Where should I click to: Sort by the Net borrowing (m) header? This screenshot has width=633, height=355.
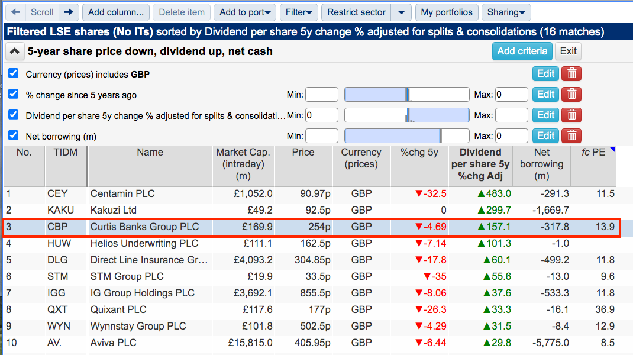point(542,166)
